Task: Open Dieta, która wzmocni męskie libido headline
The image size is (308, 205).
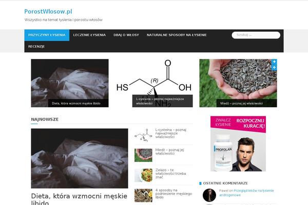Action: coord(79,199)
